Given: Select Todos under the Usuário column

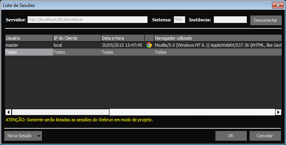Looking at the screenshot, I should click(x=29, y=52).
